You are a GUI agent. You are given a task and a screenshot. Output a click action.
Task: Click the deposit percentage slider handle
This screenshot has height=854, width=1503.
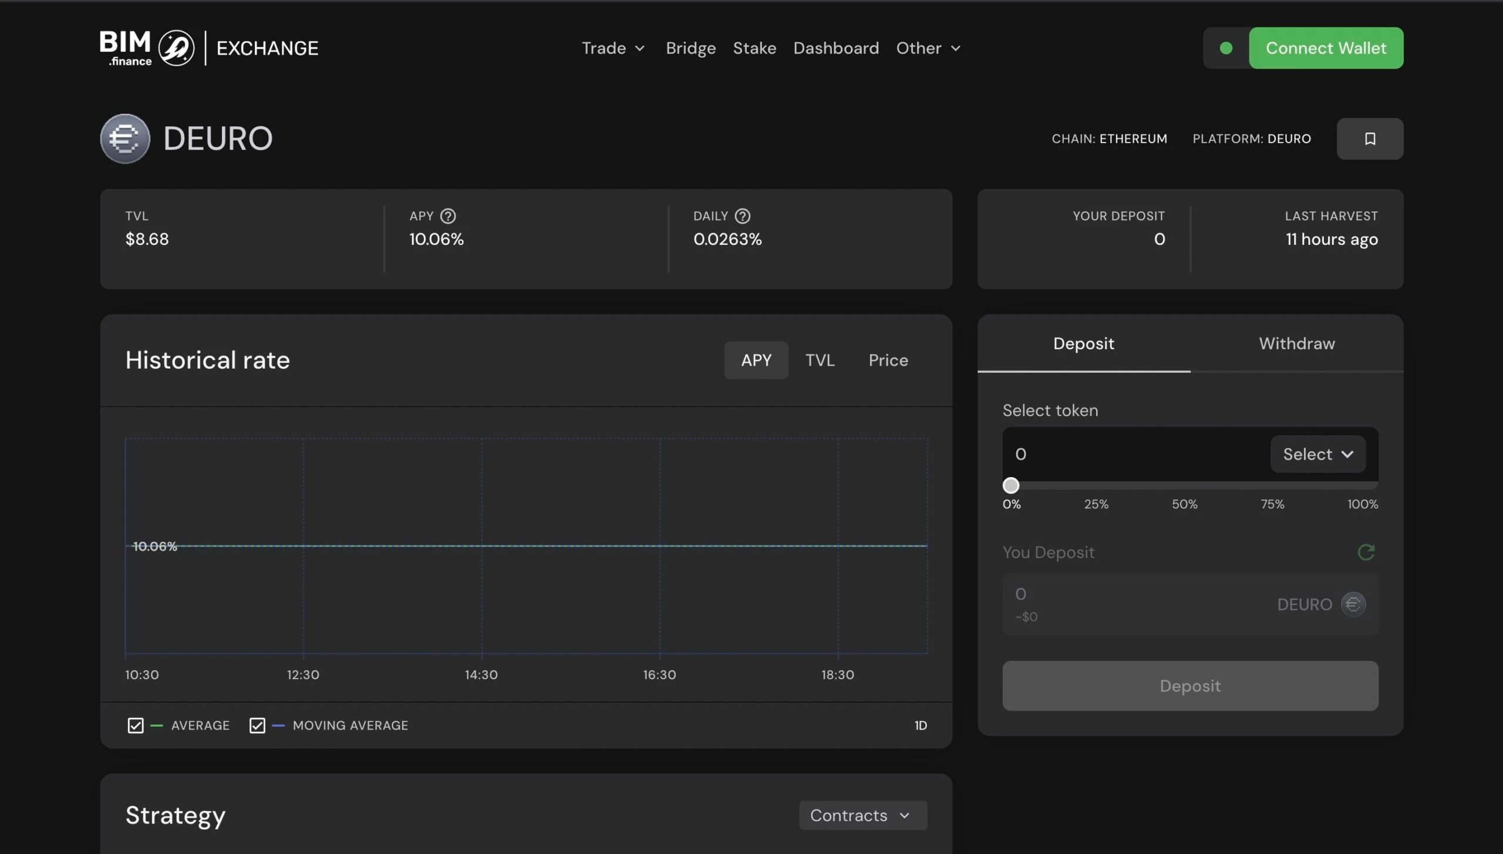pyautogui.click(x=1010, y=485)
